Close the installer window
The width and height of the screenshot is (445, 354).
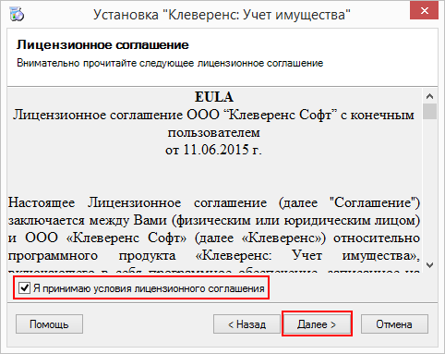(424, 11)
